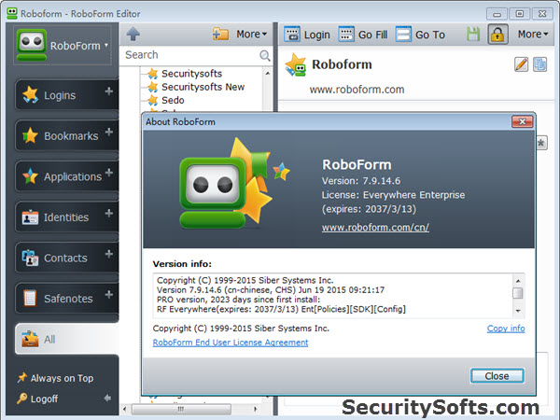Add a new identity with plus
This screenshot has height=420, width=560.
pyautogui.click(x=109, y=213)
